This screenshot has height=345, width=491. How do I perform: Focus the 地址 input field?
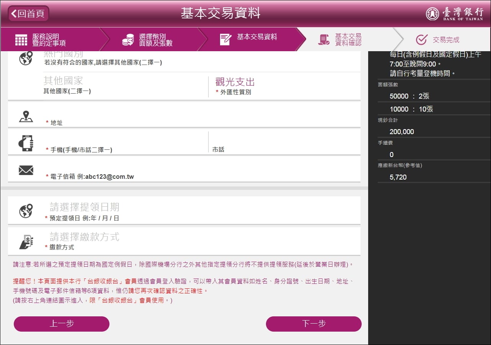click(x=203, y=115)
